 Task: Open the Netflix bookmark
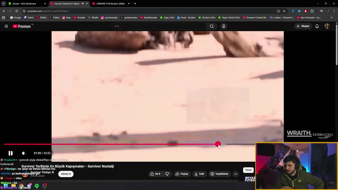(41, 18)
